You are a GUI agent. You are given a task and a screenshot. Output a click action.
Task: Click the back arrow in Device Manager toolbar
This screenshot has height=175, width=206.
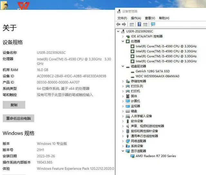tap(118, 24)
